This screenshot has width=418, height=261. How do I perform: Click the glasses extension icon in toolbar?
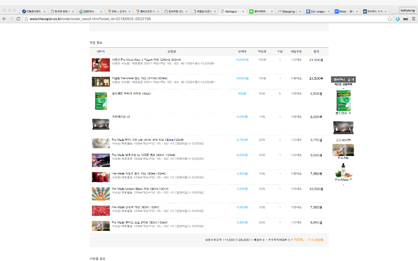pyautogui.click(x=405, y=18)
